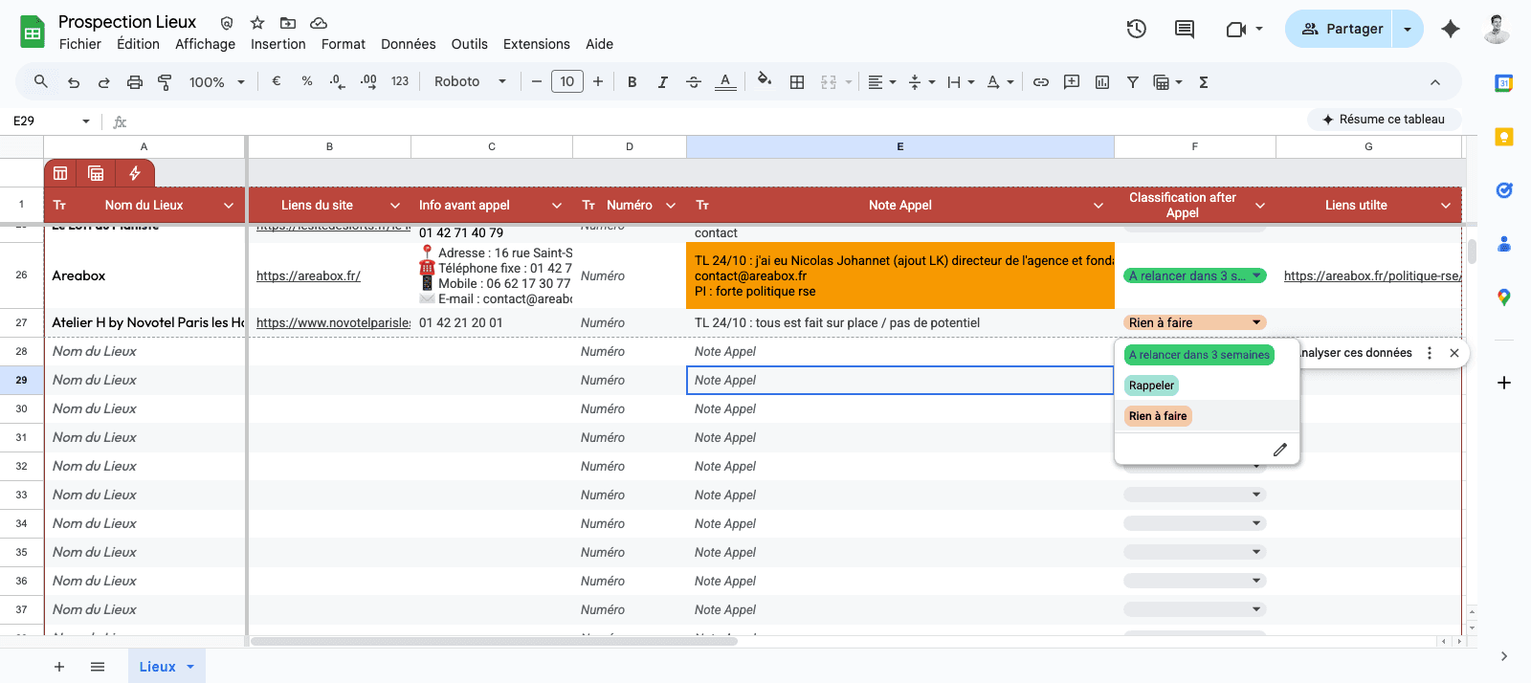Edit dropdown options with pencil icon
This screenshot has width=1531, height=683.
coord(1280,450)
